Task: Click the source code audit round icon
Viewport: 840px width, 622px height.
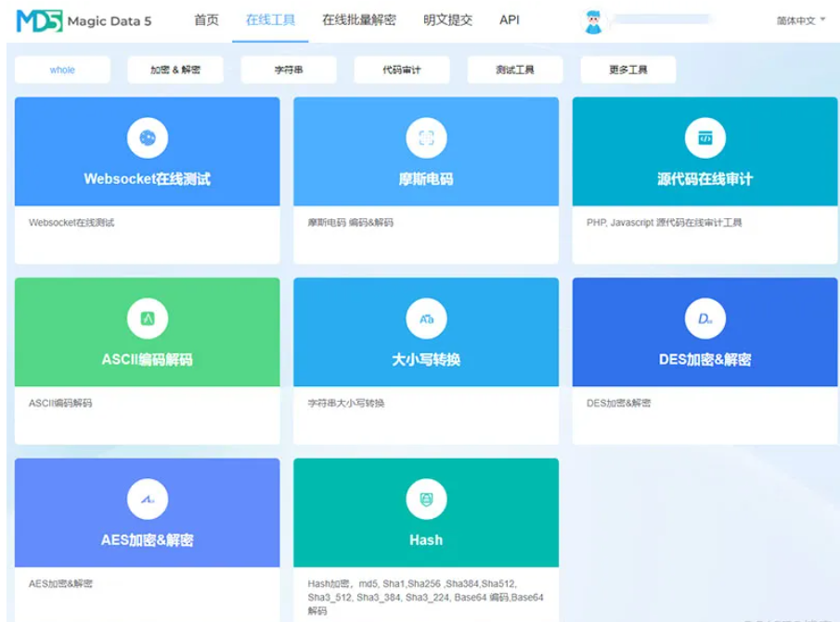Action: click(x=705, y=137)
